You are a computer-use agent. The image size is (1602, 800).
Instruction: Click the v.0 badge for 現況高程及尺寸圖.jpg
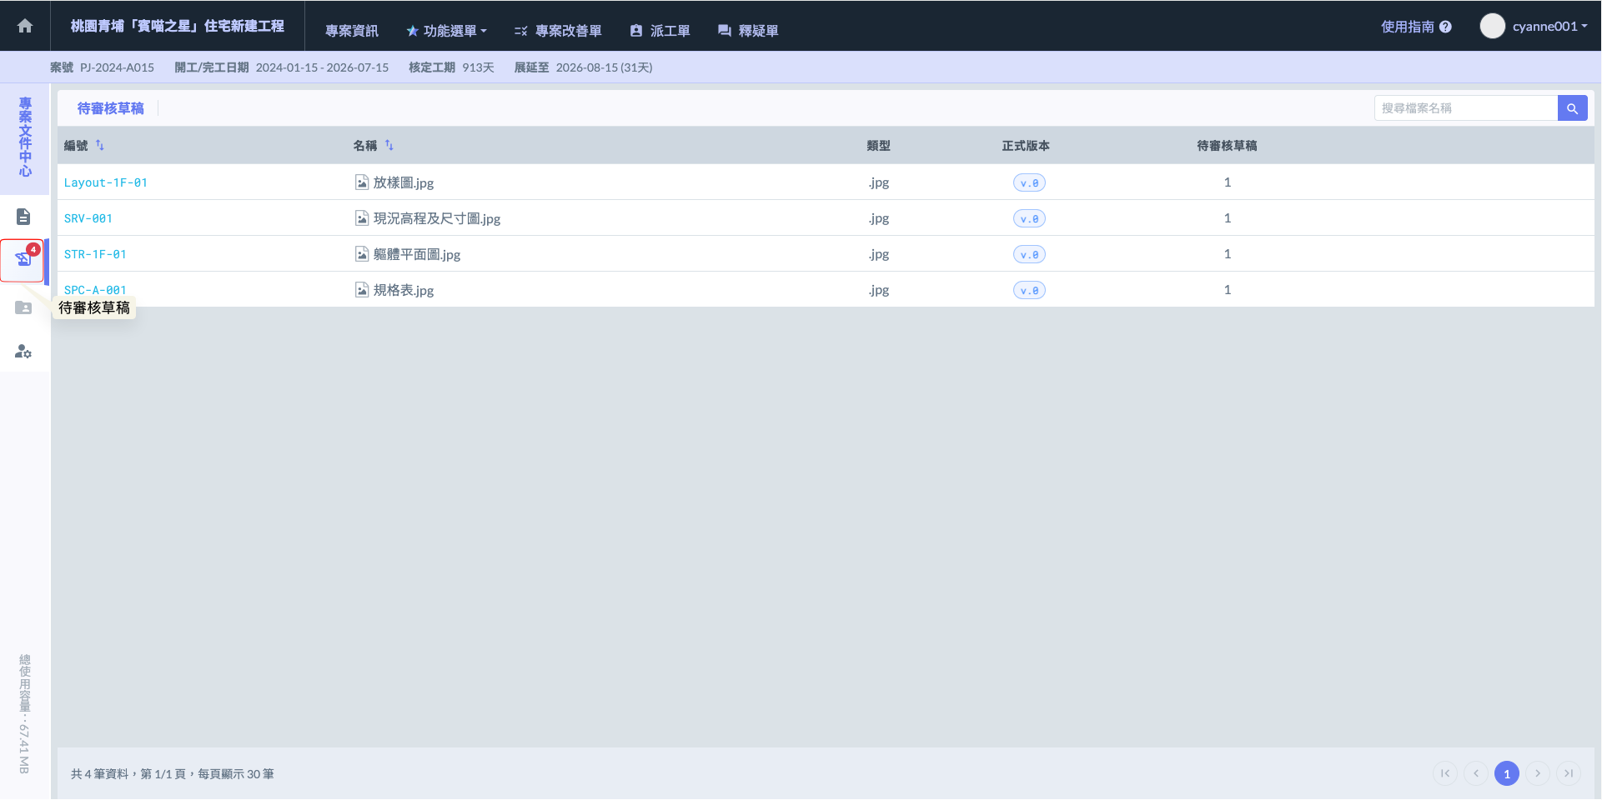[x=1029, y=218]
